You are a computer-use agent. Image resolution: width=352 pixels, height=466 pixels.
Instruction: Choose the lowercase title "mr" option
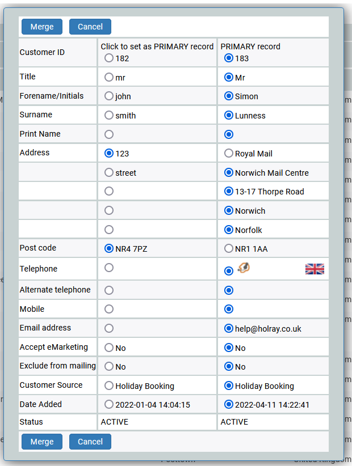pos(109,77)
